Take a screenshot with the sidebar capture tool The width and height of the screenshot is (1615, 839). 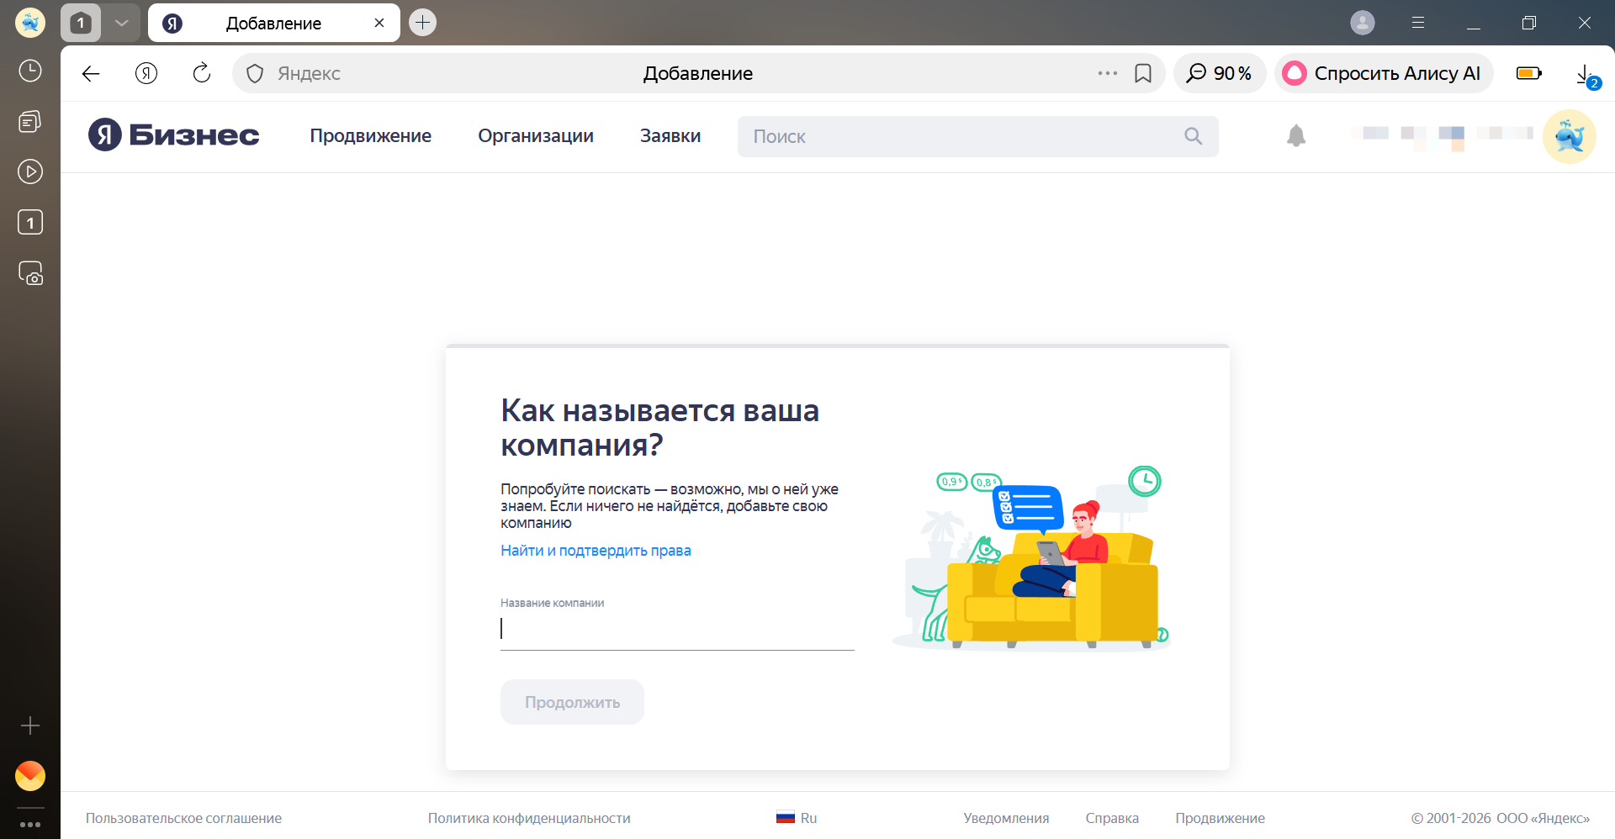click(30, 273)
